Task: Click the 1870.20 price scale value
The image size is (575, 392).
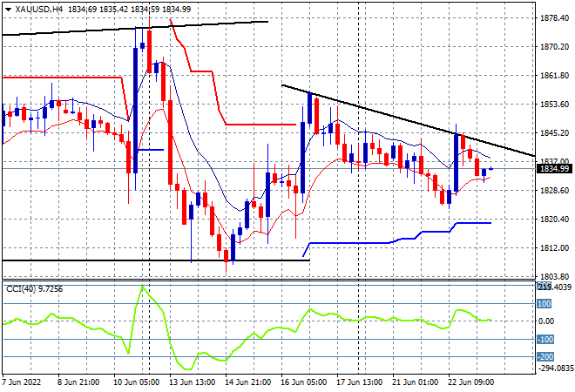Action: pos(554,46)
